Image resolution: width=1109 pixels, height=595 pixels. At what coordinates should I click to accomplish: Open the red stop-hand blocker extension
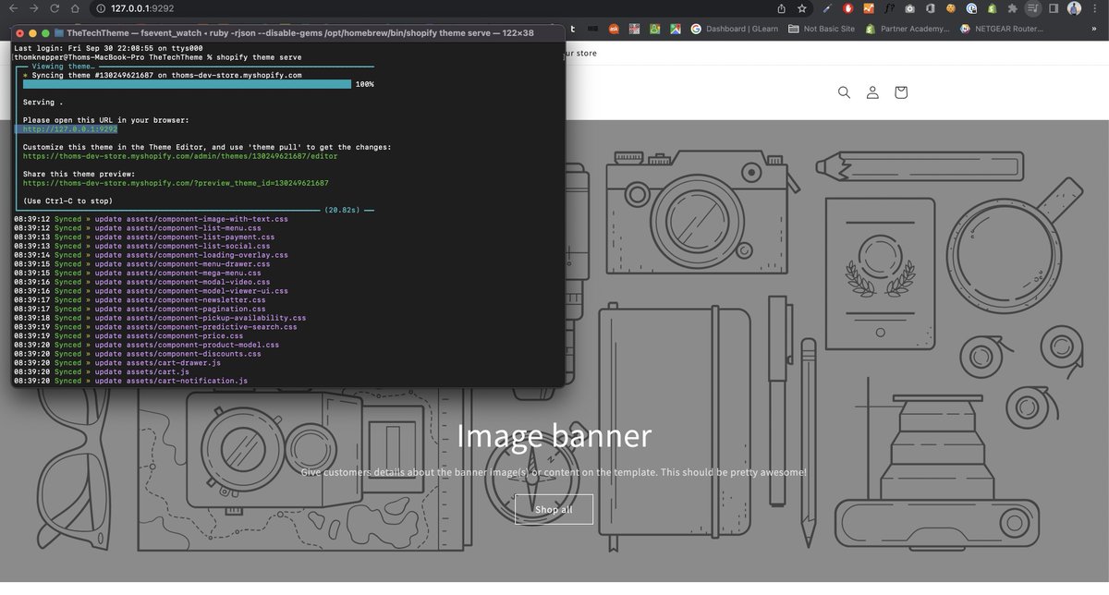tap(847, 8)
